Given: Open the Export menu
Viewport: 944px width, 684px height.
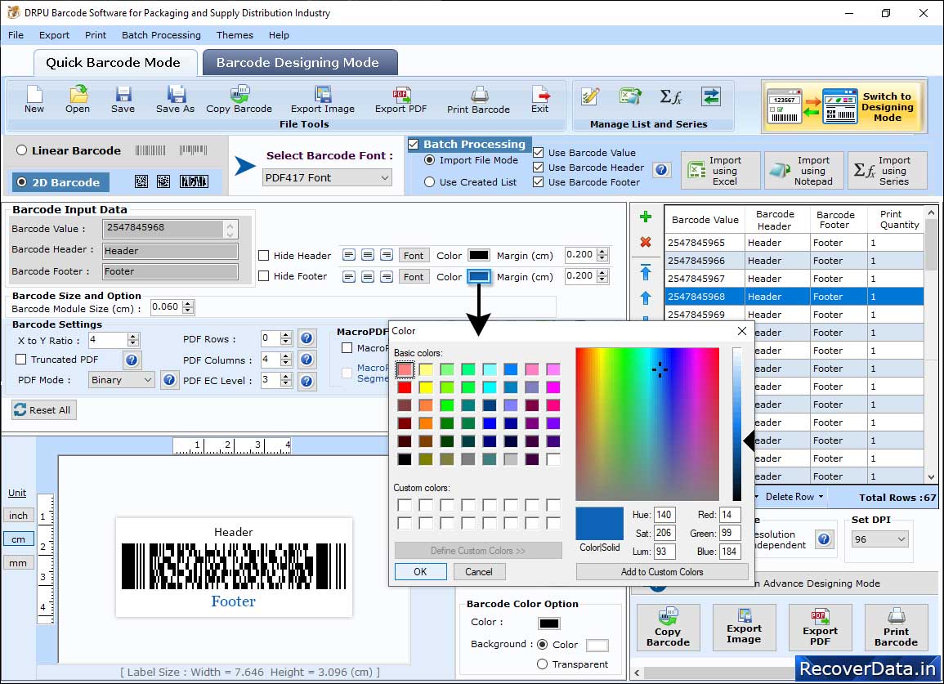Looking at the screenshot, I should pos(54,35).
